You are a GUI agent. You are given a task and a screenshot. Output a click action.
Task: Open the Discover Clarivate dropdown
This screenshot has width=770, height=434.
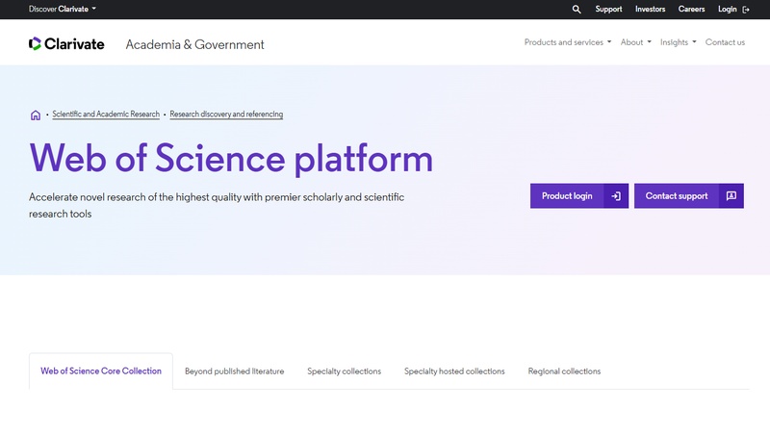click(63, 9)
